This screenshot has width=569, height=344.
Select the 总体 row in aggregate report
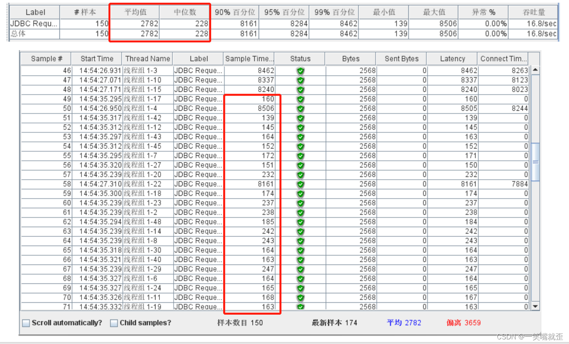click(x=284, y=34)
